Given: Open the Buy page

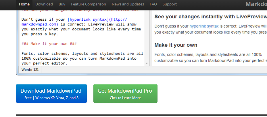Looking at the screenshot, I should coord(62,4).
